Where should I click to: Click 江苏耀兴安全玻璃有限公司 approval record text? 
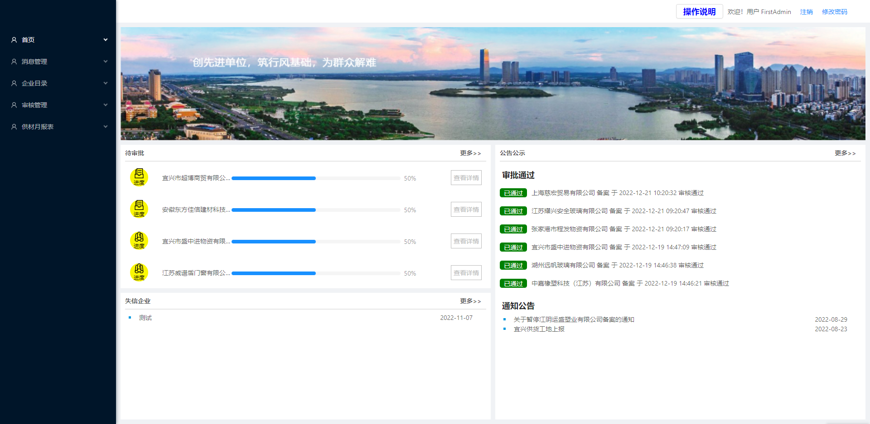pos(624,211)
